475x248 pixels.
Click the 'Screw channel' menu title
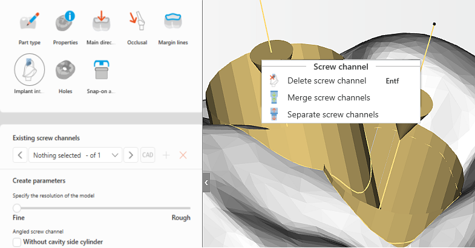click(341, 67)
